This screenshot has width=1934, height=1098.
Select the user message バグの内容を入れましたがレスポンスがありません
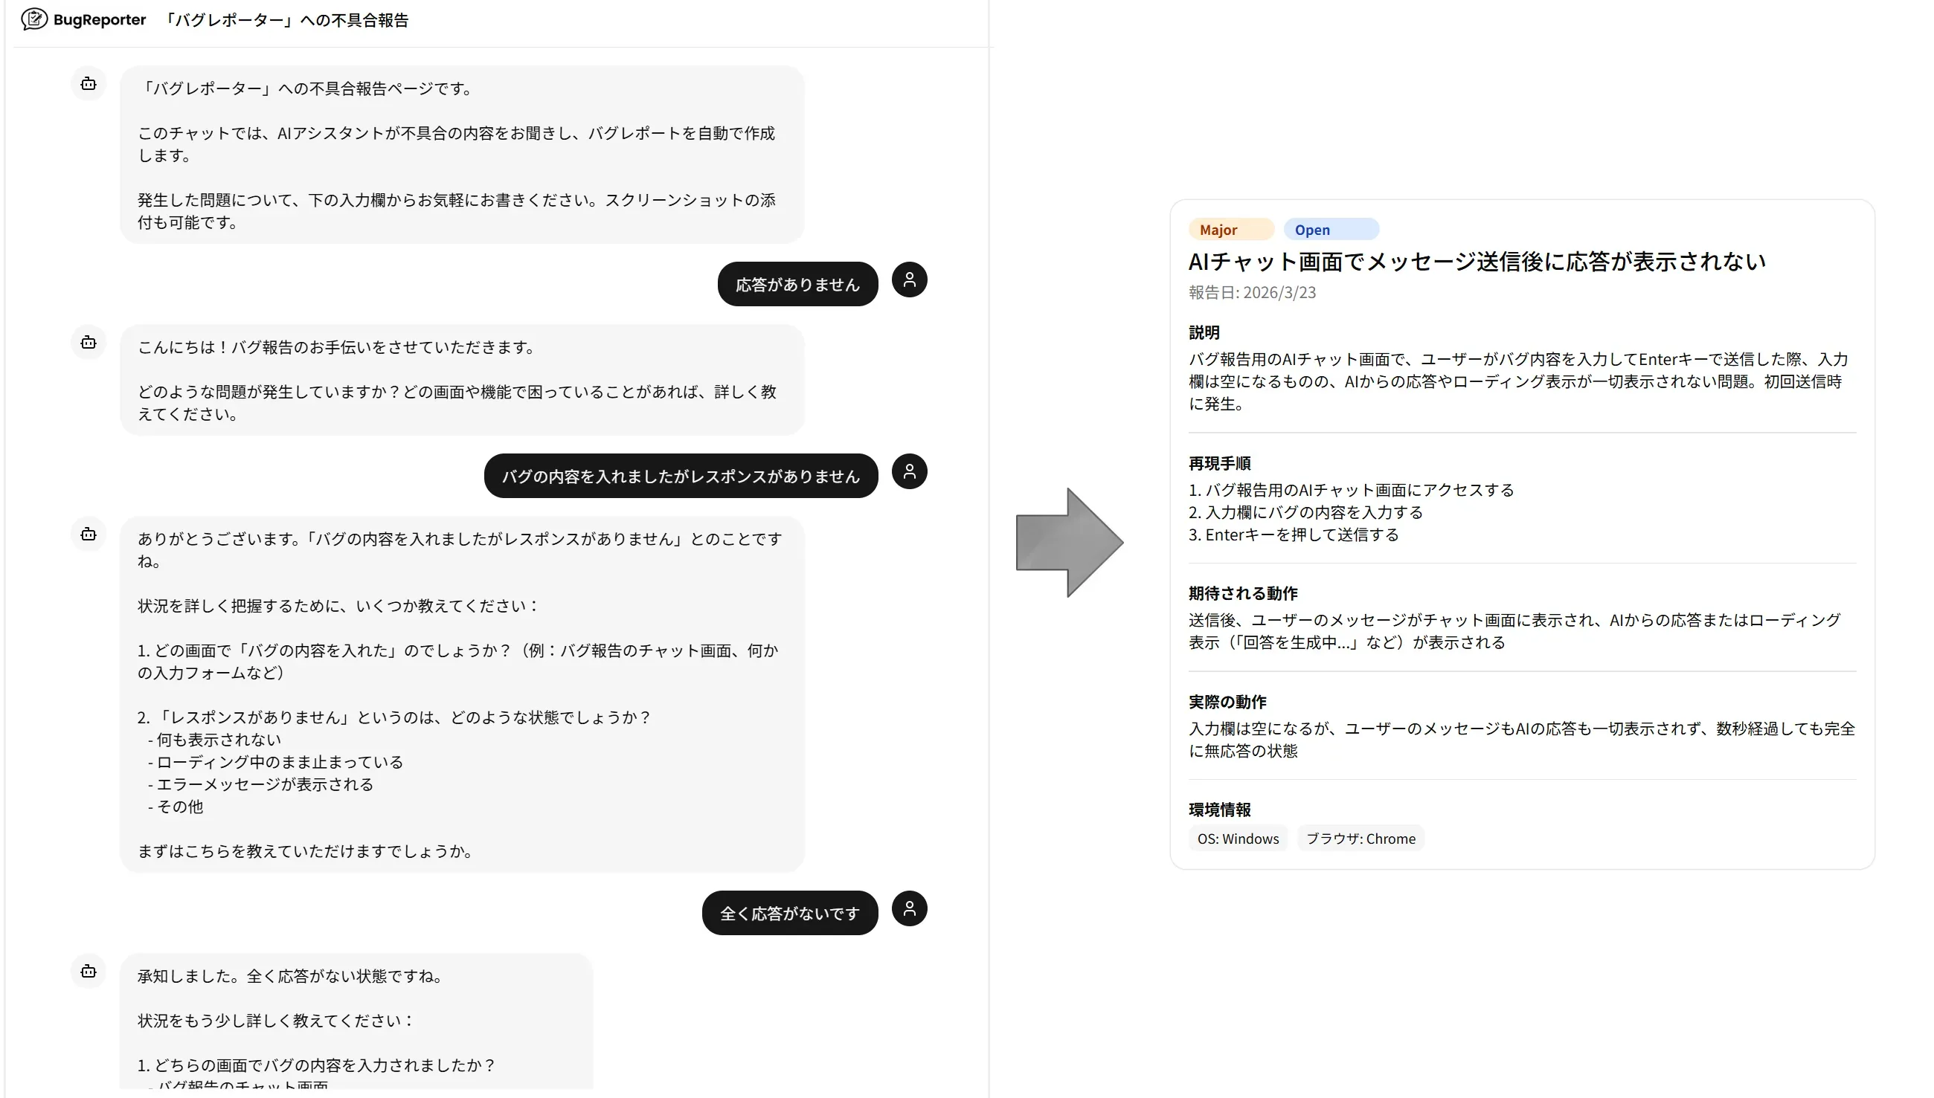(x=681, y=476)
